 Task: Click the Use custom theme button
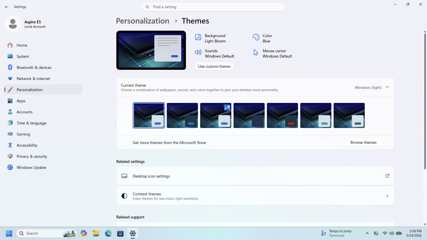[214, 66]
